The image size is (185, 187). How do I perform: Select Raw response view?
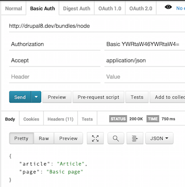pyautogui.click(x=44, y=138)
